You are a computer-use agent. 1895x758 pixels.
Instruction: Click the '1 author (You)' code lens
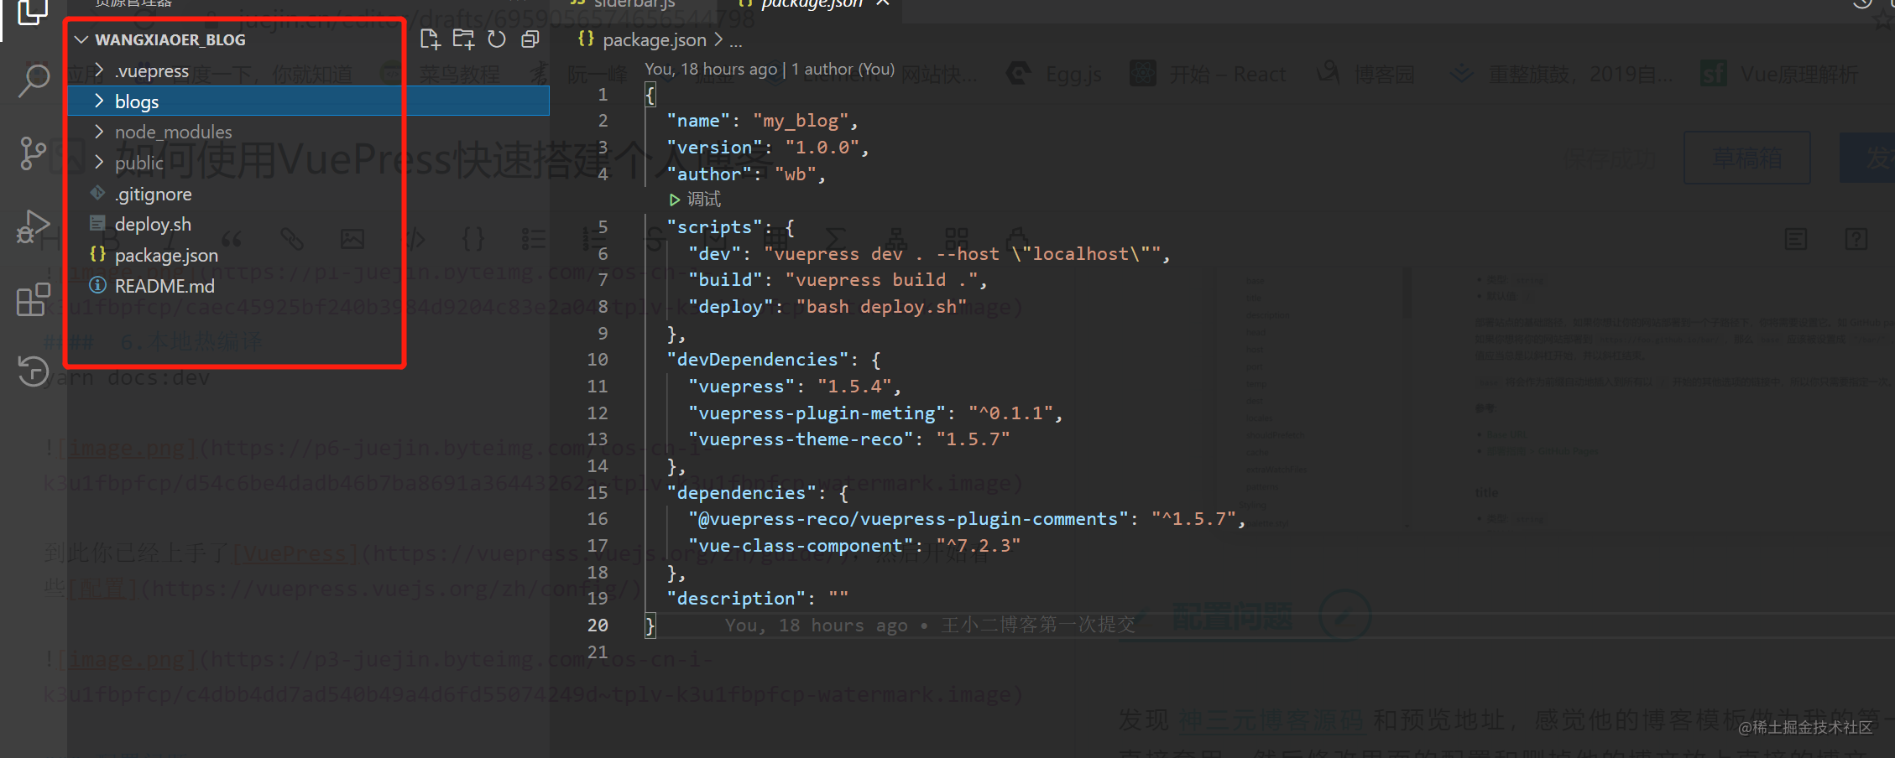[x=843, y=69]
